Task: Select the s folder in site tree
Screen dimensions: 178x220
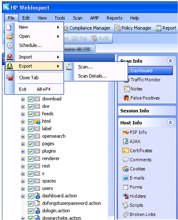Action: pos(43,174)
